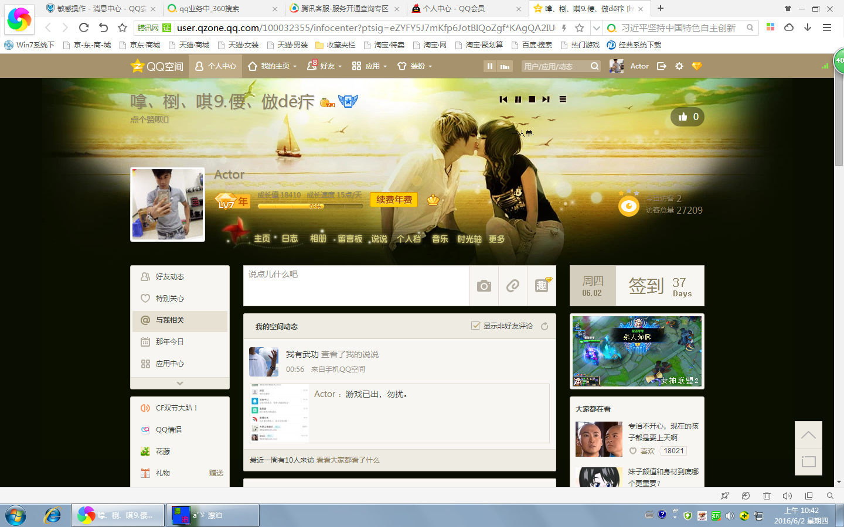Open the Windows Start menu
Image resolution: width=844 pixels, height=527 pixels.
coord(16,515)
